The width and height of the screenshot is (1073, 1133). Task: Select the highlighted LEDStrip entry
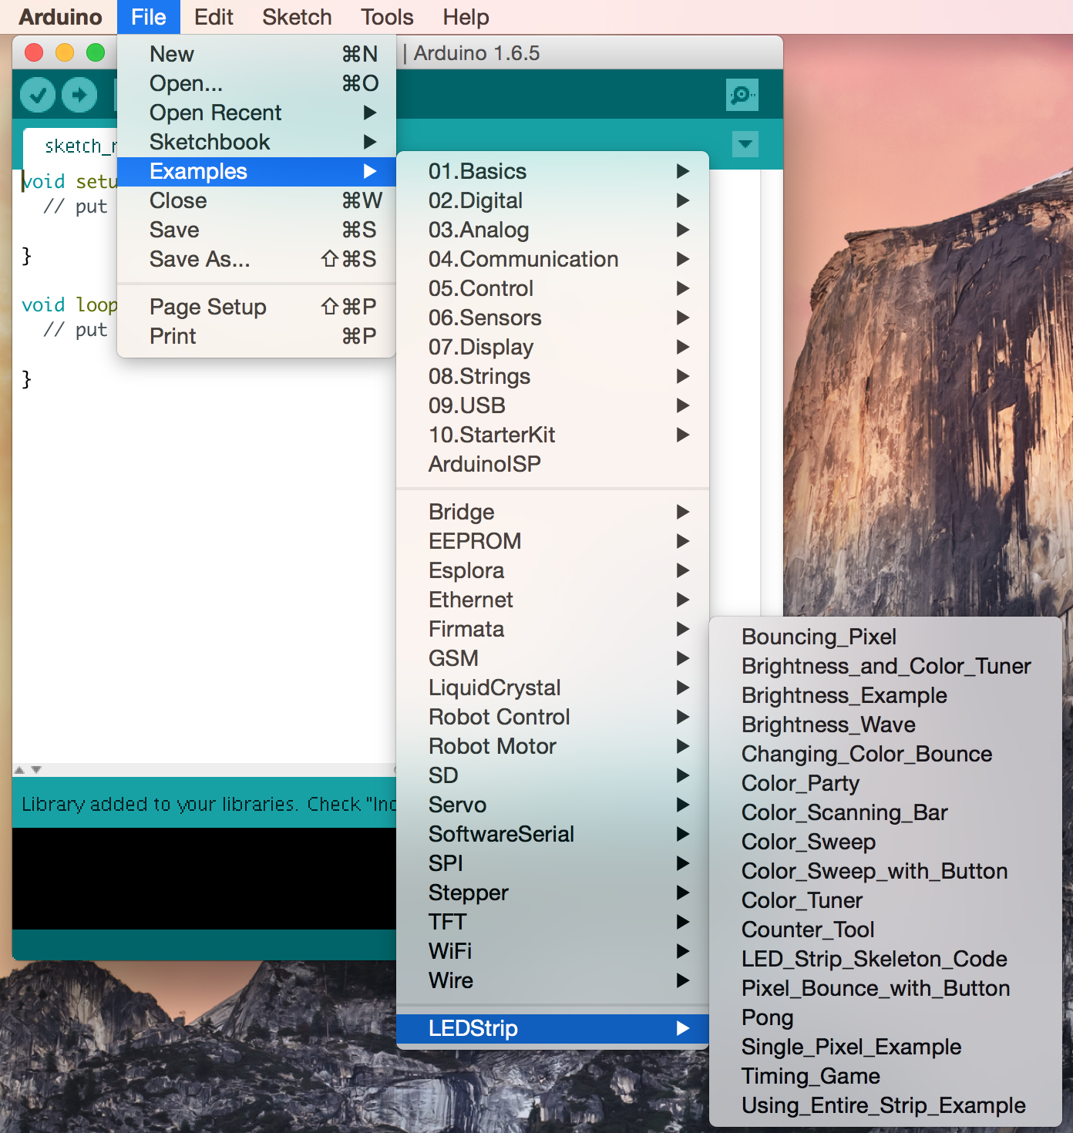click(553, 1028)
